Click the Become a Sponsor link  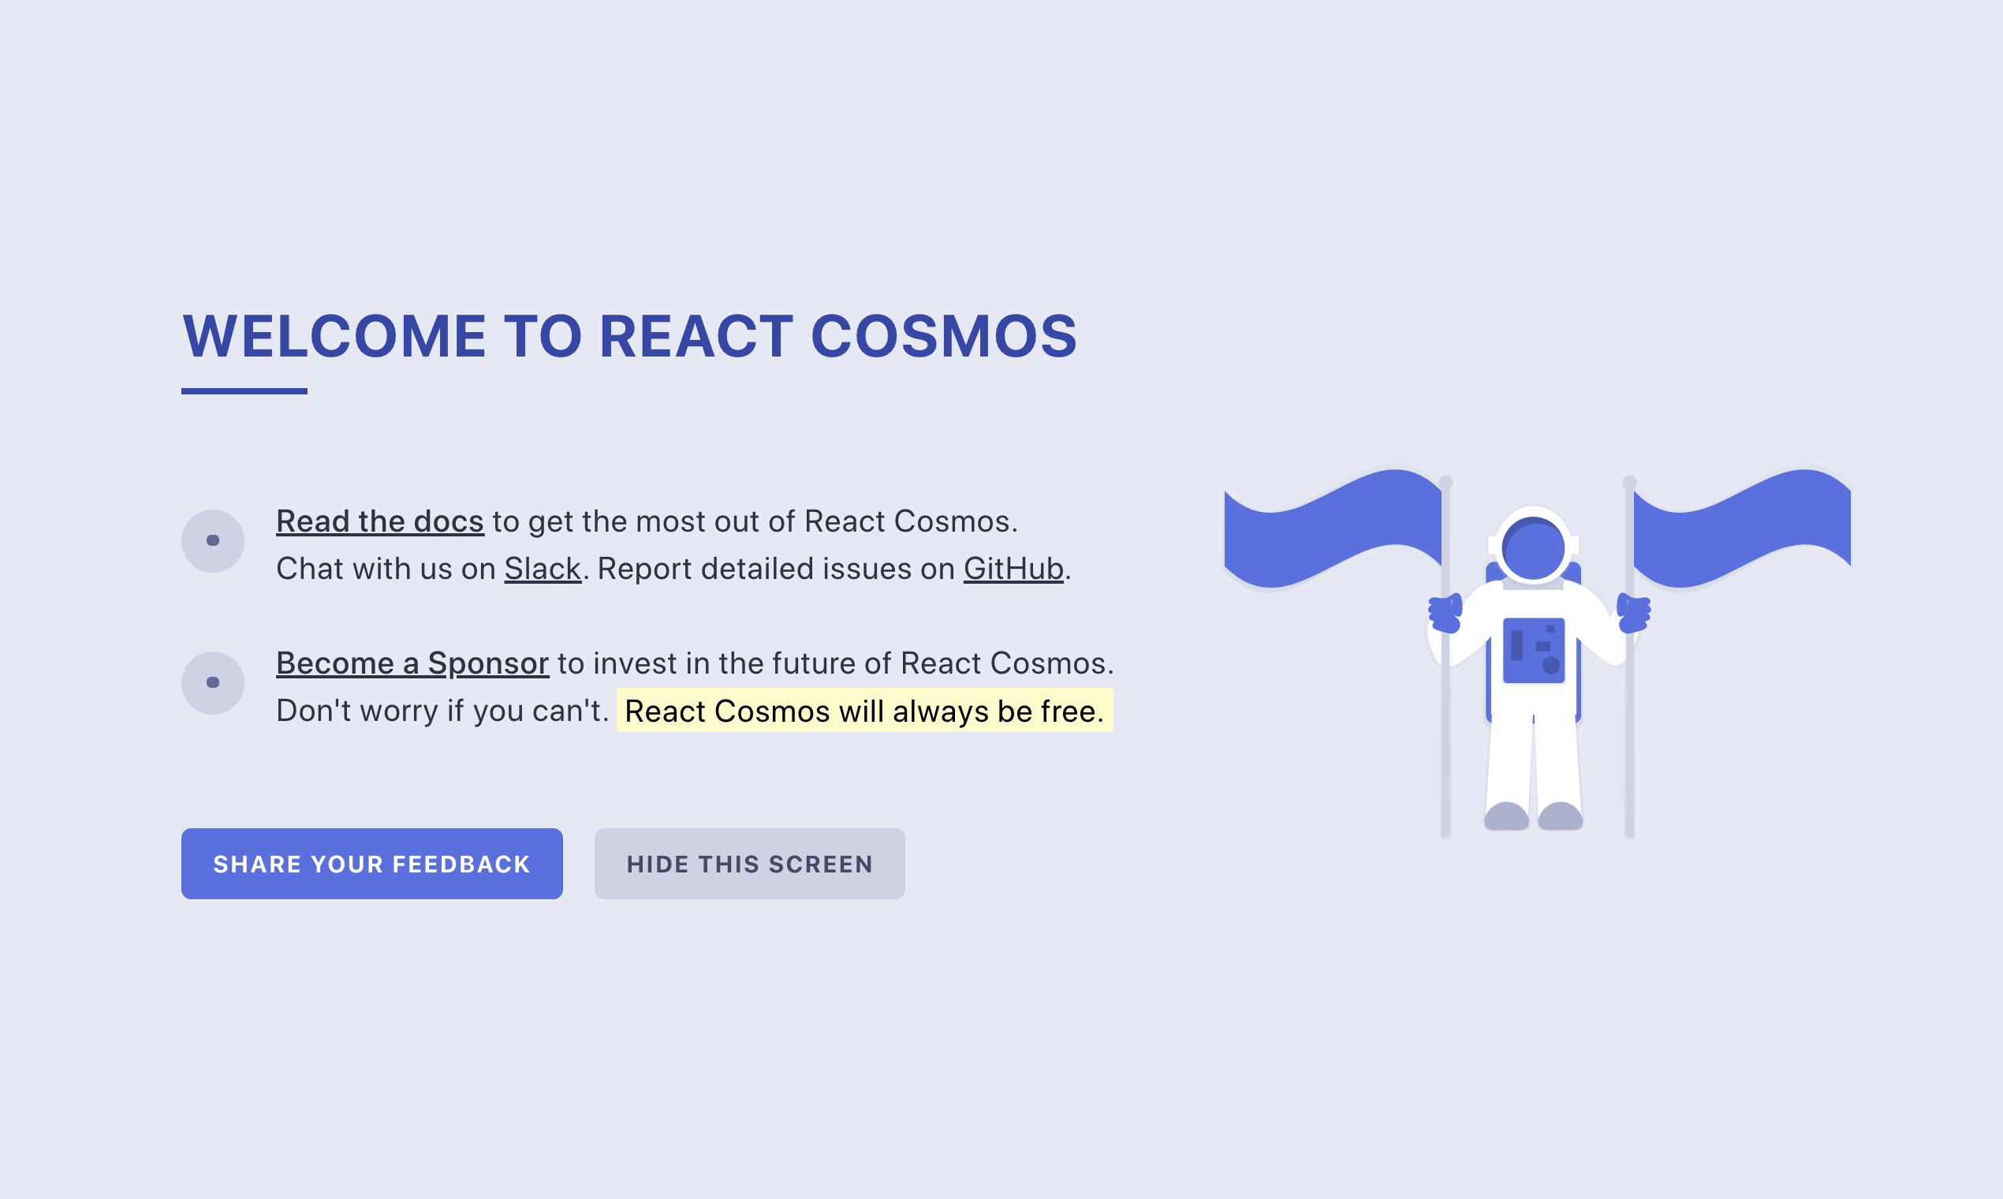pos(412,663)
